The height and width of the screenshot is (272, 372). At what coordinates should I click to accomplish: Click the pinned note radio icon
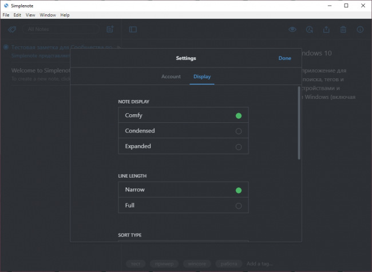click(x=6, y=47)
